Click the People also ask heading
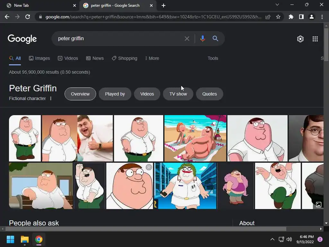Viewport: 329px width, 247px height. tap(34, 223)
